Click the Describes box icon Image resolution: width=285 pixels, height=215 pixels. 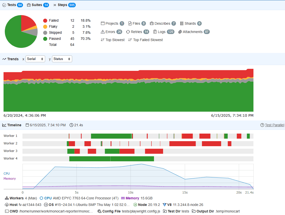152,23
